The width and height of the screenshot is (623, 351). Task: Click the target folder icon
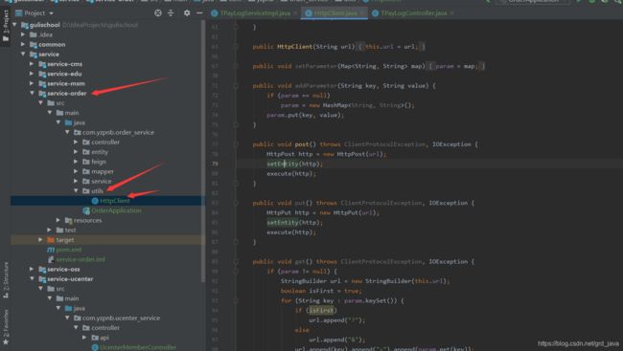coord(51,240)
